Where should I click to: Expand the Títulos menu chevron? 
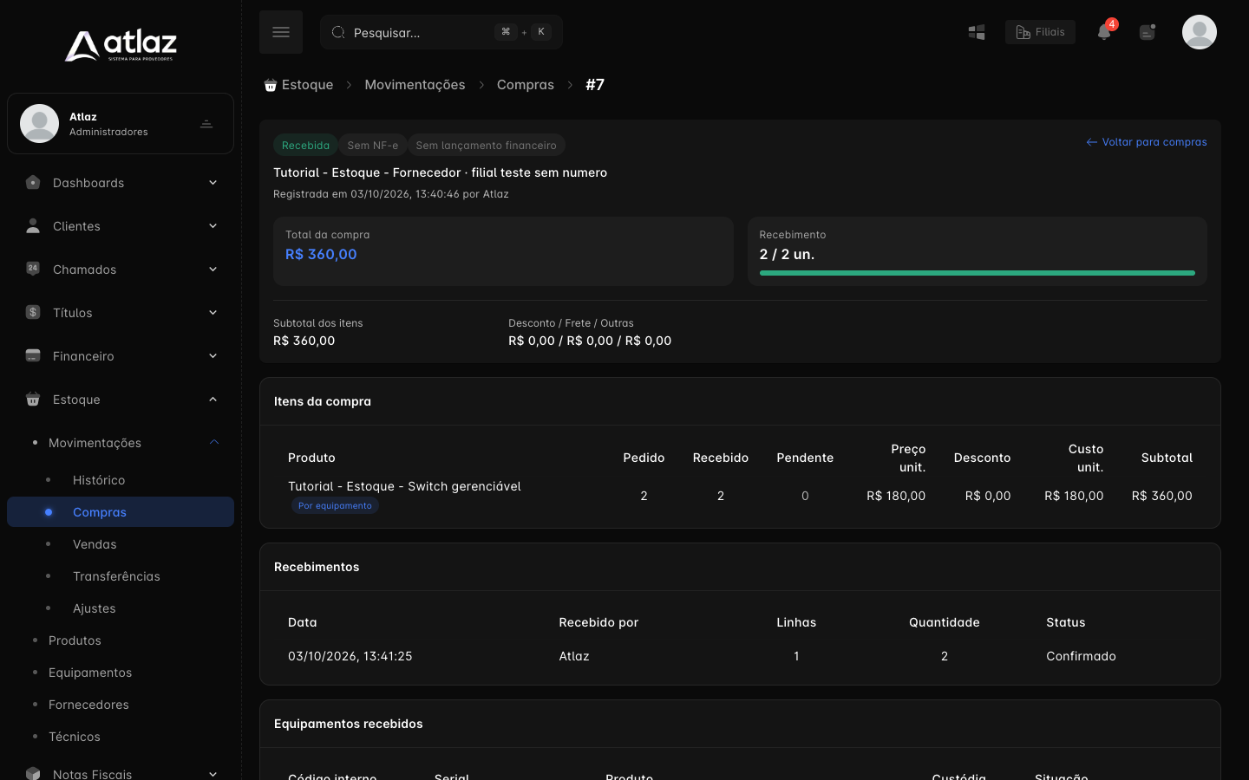[x=213, y=313]
